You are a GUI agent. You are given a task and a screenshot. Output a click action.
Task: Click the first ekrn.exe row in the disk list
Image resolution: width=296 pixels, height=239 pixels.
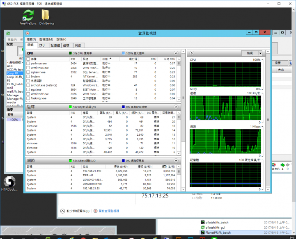coord(101,126)
